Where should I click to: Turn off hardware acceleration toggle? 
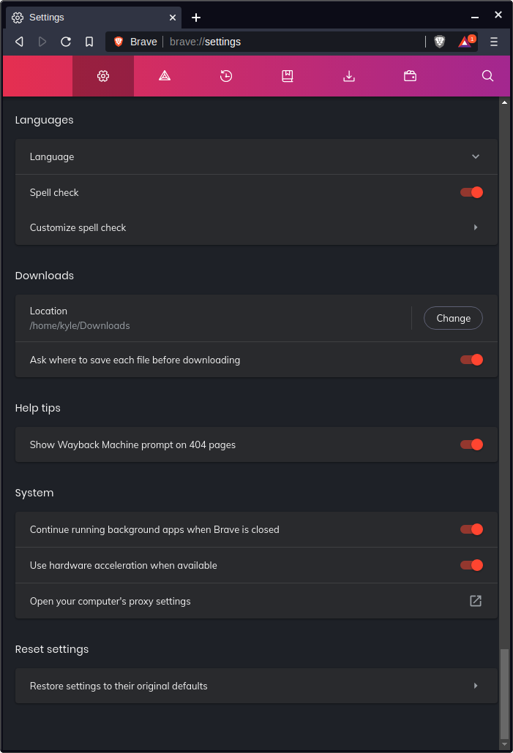[472, 565]
